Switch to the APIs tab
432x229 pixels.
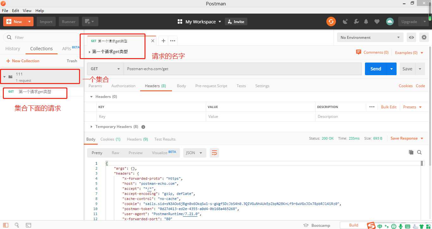pos(66,49)
